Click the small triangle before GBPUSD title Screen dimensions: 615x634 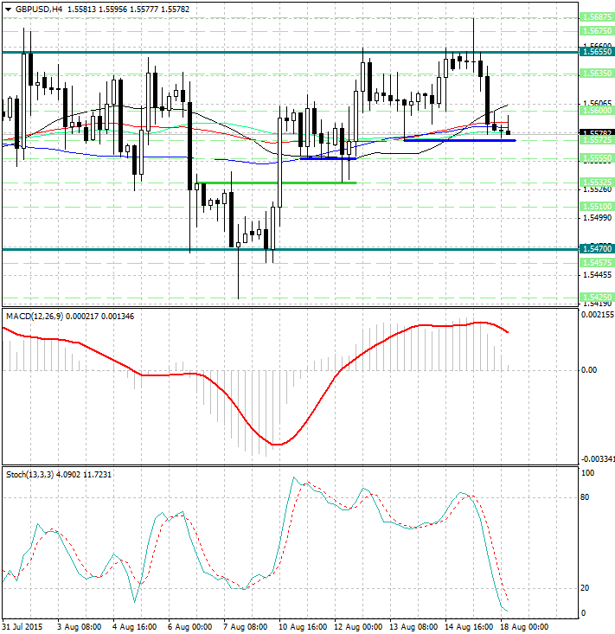tap(6, 9)
